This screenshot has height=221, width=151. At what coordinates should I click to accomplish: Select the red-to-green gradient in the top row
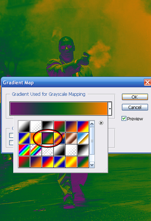click(59, 127)
